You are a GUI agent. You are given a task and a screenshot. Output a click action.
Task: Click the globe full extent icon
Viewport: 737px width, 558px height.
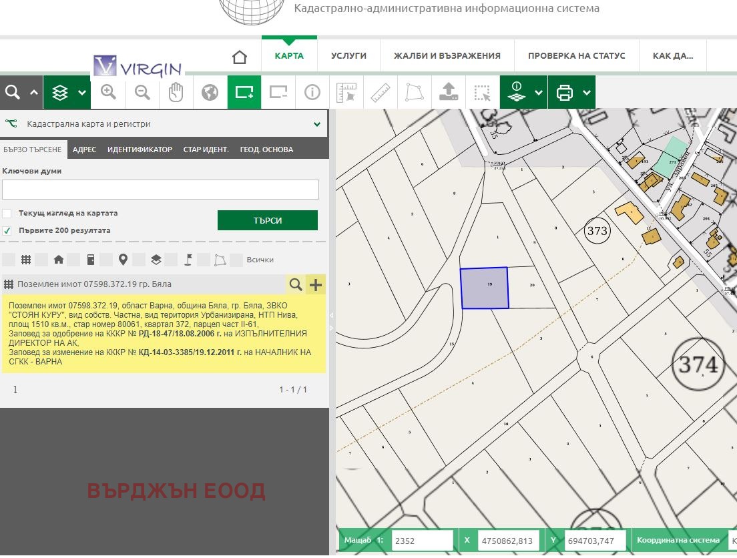(x=210, y=93)
